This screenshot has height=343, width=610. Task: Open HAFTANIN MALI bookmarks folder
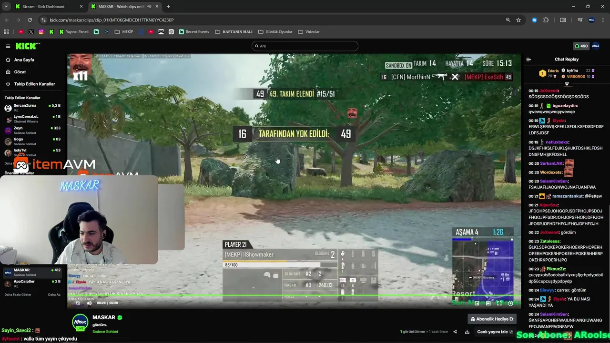point(234,32)
